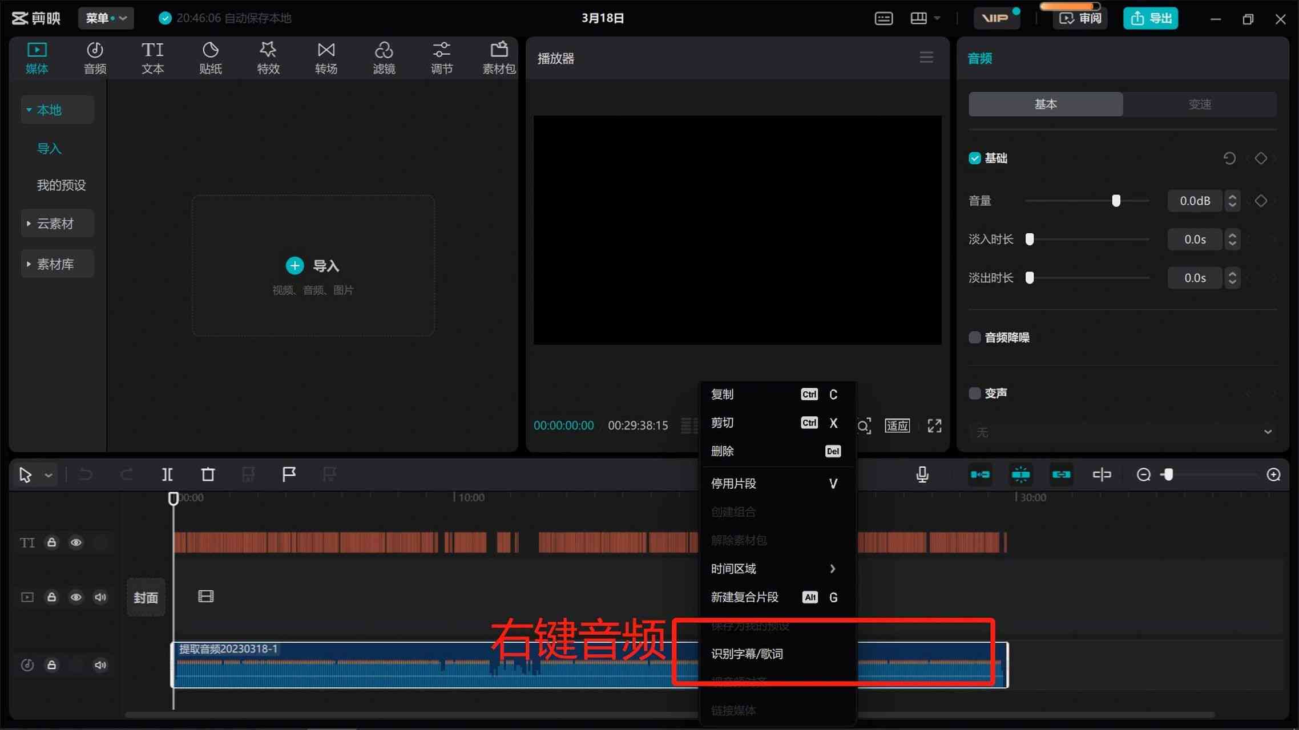Expand the 变速 (Speed Change) panel tab
1299x730 pixels.
coord(1199,103)
